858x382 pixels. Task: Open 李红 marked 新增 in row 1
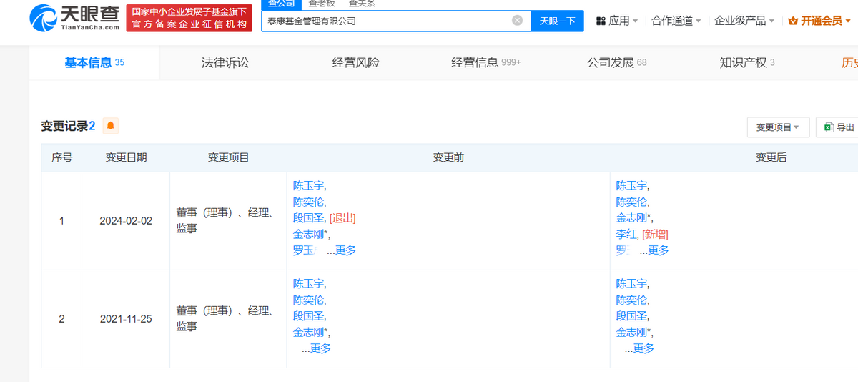pos(626,234)
